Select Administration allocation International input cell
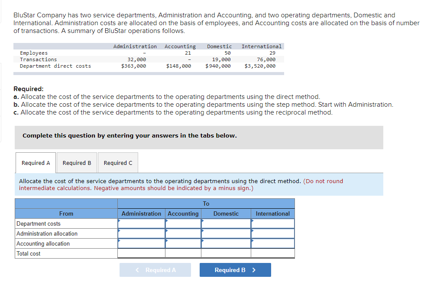 coord(273,233)
